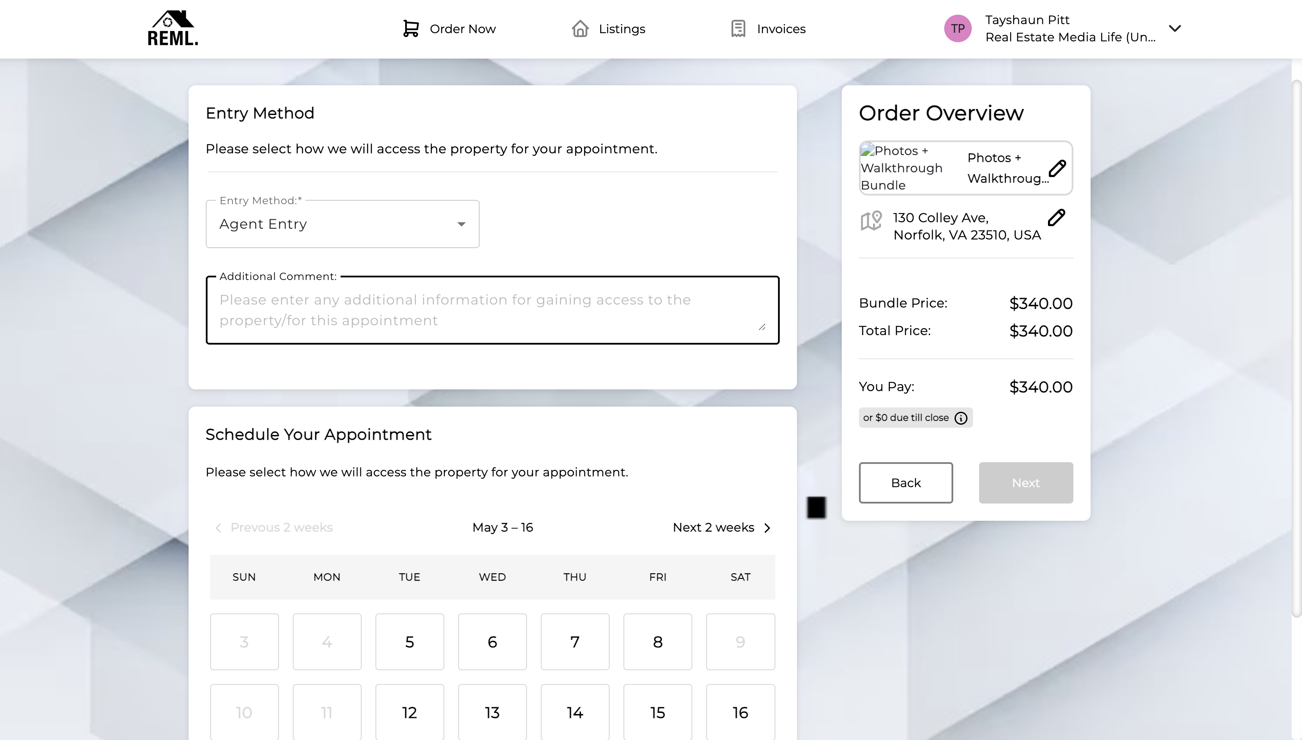Click the Back button

tap(906, 483)
